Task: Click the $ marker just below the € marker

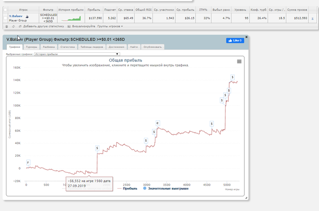Action: [154, 132]
